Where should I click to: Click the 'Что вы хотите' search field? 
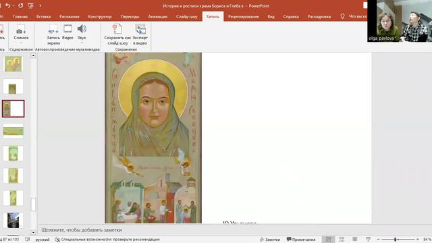(x=358, y=16)
